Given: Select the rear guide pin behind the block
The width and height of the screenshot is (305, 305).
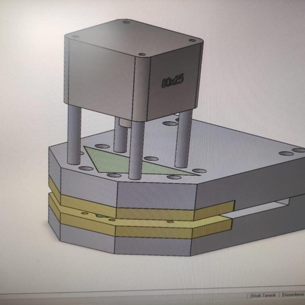Looking at the screenshot, I should (x=120, y=135).
